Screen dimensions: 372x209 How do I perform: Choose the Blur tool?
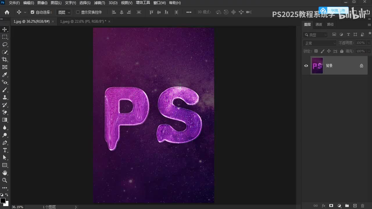(x=5, y=127)
